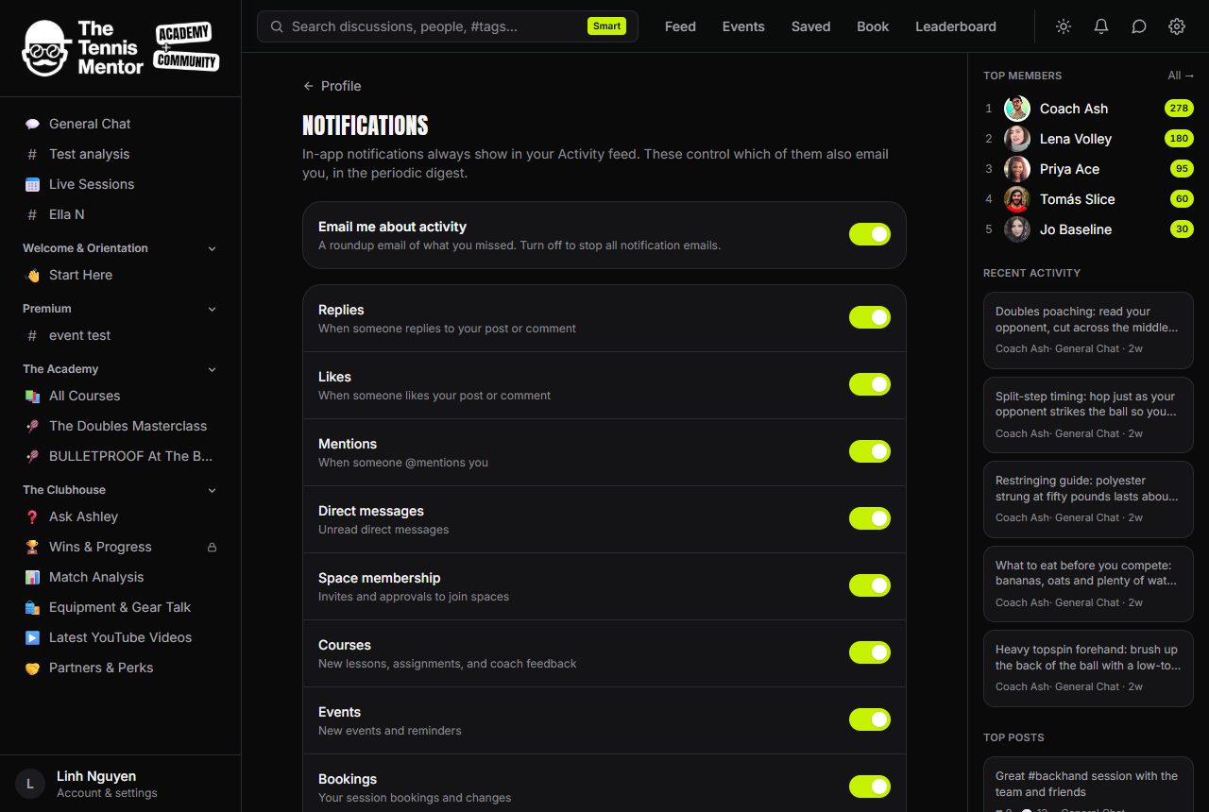This screenshot has height=812, width=1209.
Task: Open BULLETPROOF At The B... course
Action: coord(121,456)
